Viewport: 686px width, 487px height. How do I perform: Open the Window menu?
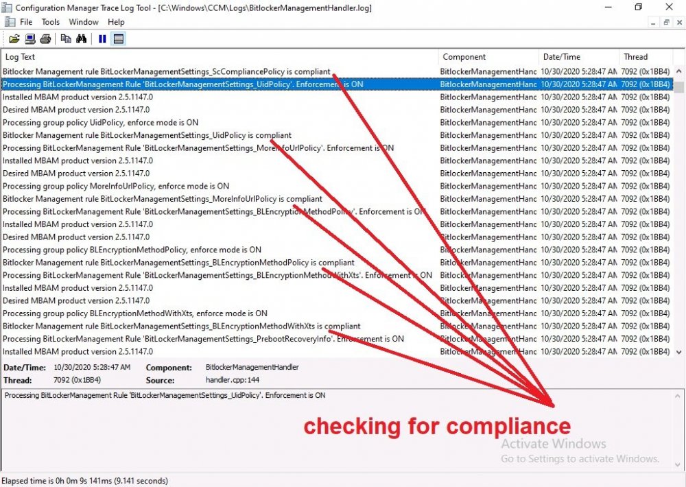point(84,22)
